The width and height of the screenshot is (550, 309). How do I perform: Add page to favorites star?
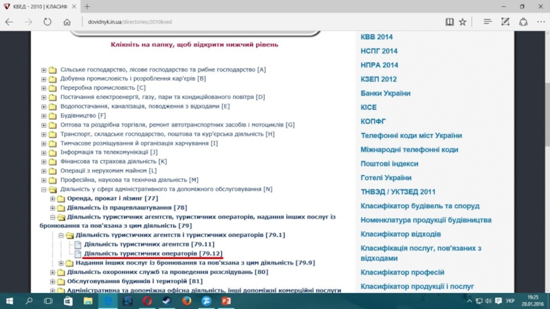(463, 22)
